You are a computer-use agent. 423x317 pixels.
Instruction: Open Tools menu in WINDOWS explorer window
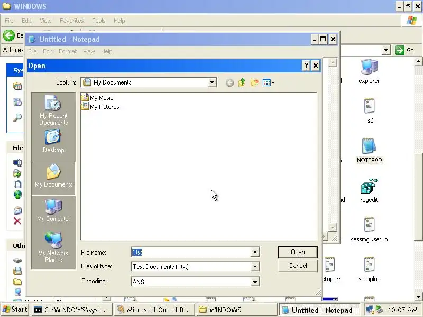point(99,21)
